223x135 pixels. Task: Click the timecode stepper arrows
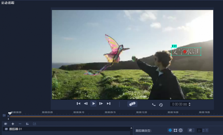point(189,104)
